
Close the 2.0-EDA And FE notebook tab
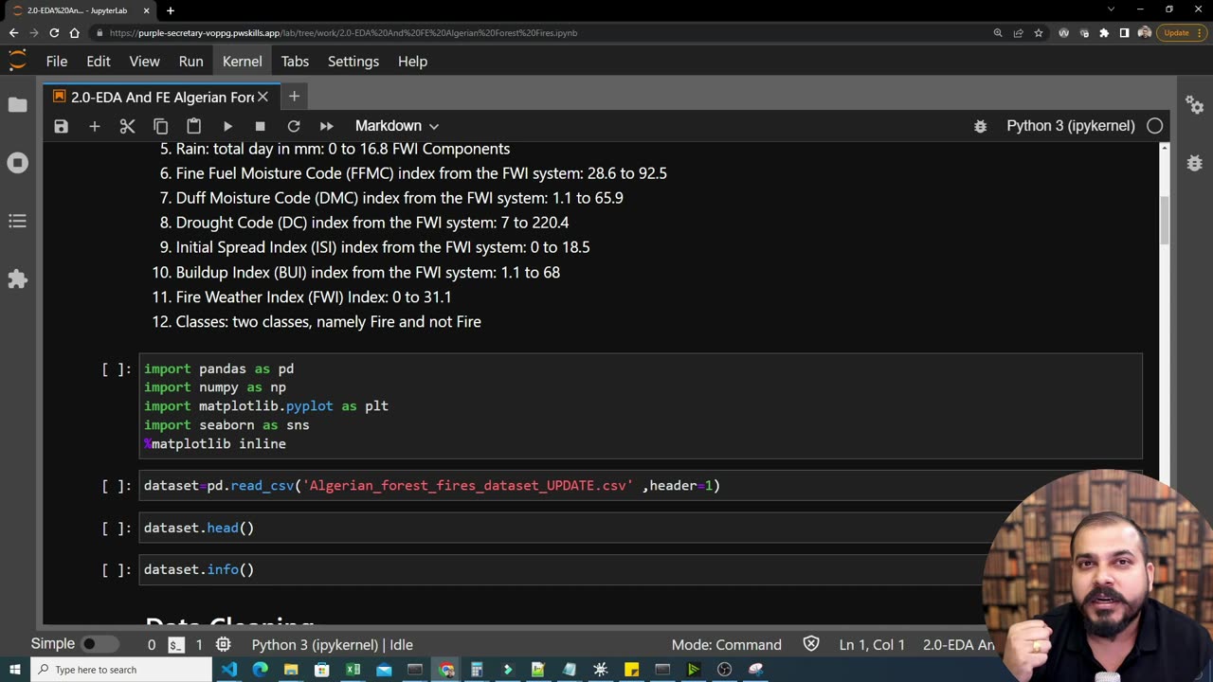pyautogui.click(x=263, y=97)
